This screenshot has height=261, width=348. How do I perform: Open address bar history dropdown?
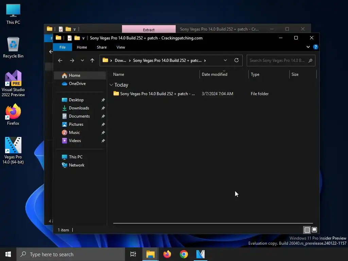(225, 60)
